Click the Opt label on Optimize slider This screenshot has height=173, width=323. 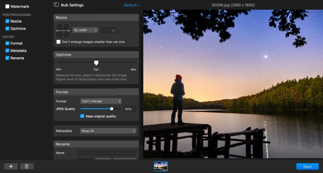pos(96,69)
